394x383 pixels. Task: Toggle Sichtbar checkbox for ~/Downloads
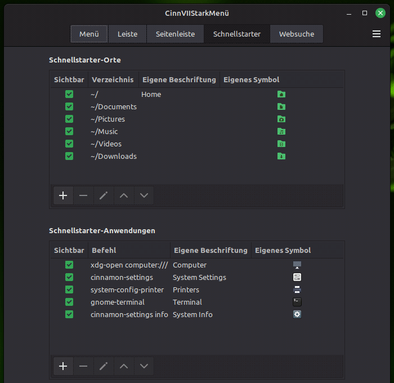click(69, 156)
